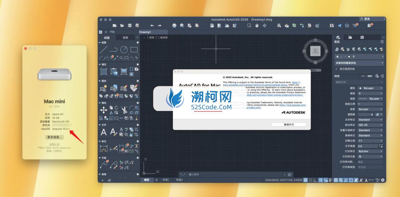
Task: Click the share icon in command line
Action: [x=290, y=175]
